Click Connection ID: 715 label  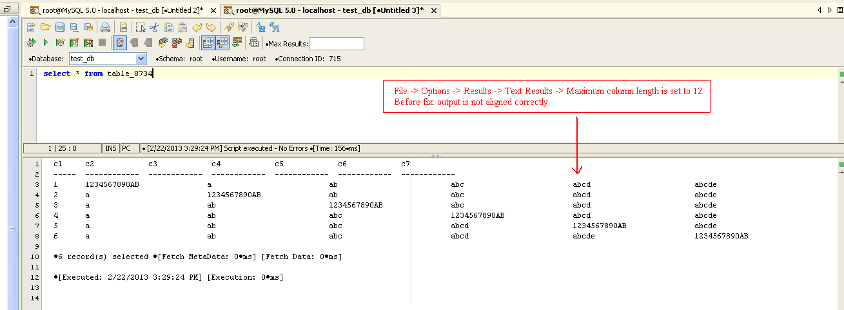pyautogui.click(x=309, y=59)
